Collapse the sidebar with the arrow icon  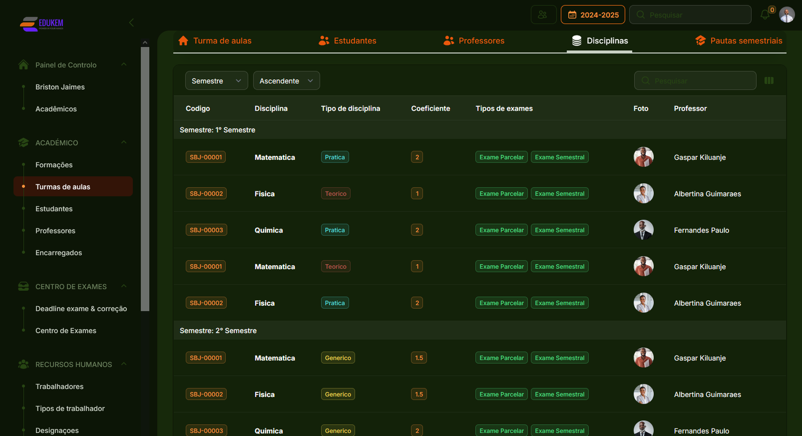(x=131, y=23)
